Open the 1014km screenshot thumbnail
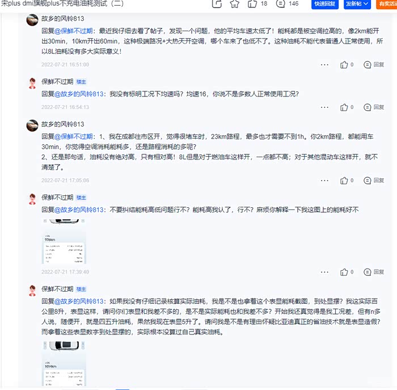 64,363
